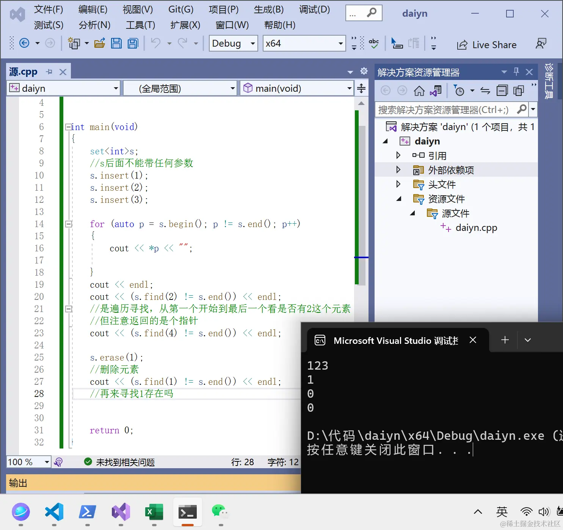Click the pending changes filter clock icon
This screenshot has height=530, width=563.
[459, 91]
